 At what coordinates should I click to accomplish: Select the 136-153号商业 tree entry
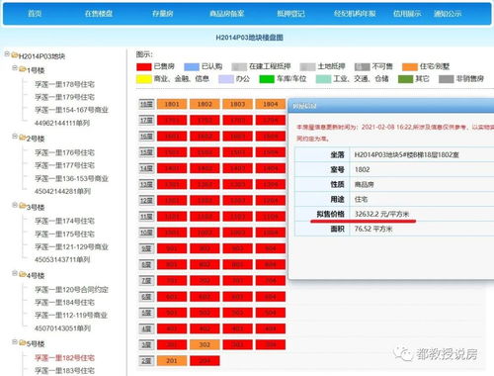click(x=71, y=178)
